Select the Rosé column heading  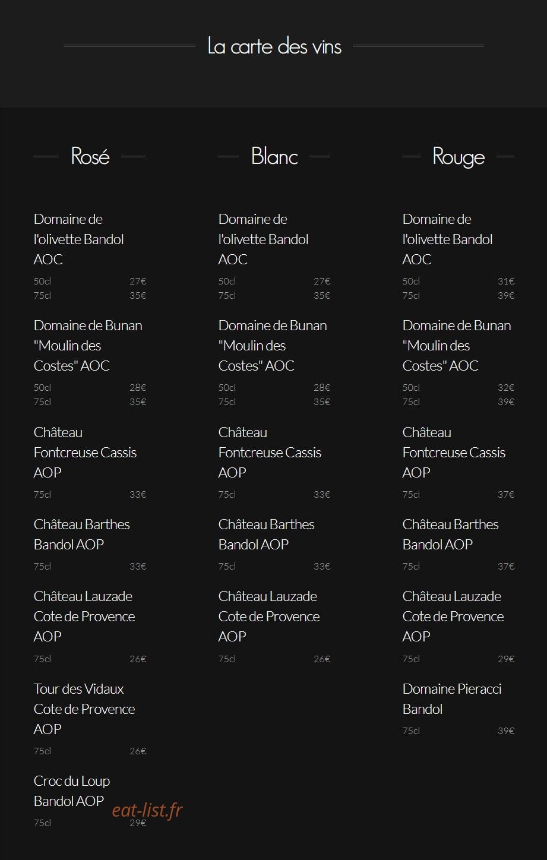point(90,156)
